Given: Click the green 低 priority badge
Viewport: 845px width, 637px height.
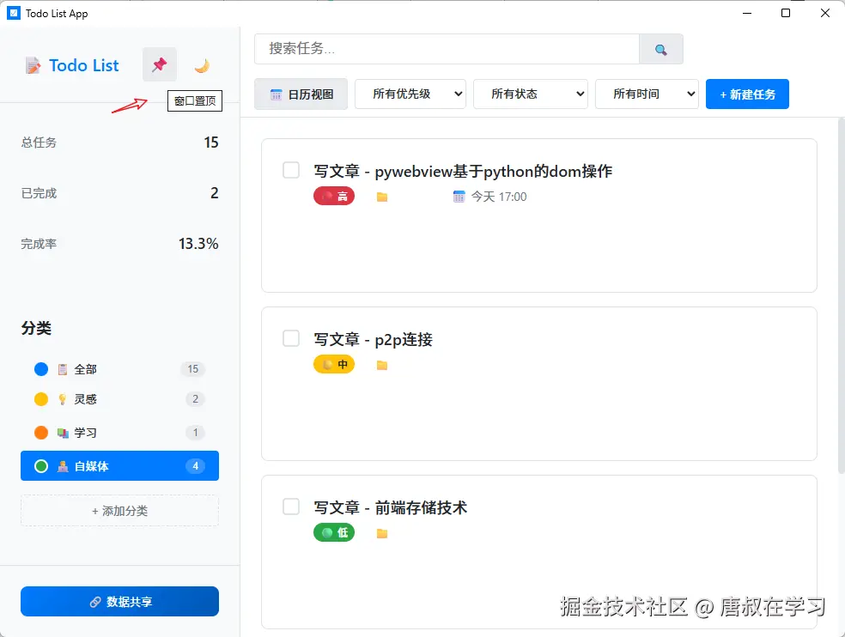Looking at the screenshot, I should [x=334, y=532].
